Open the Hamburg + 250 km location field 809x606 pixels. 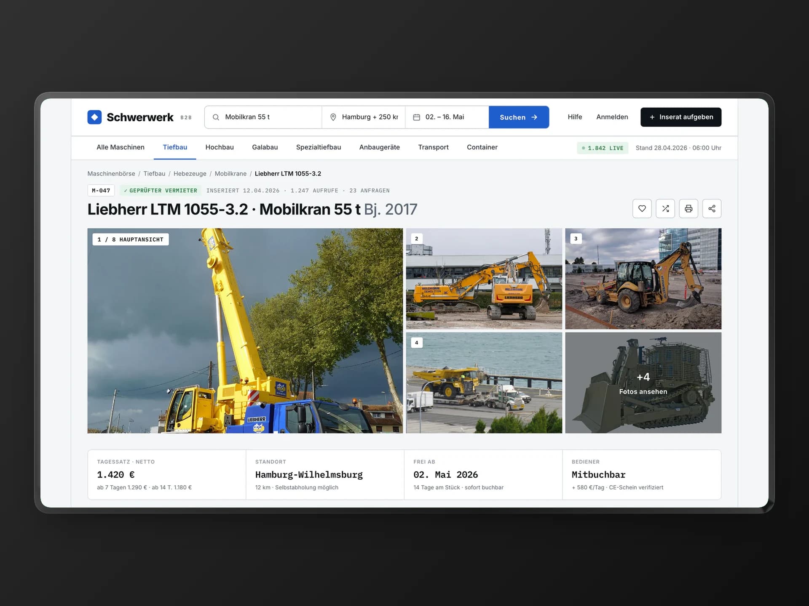[x=364, y=117]
